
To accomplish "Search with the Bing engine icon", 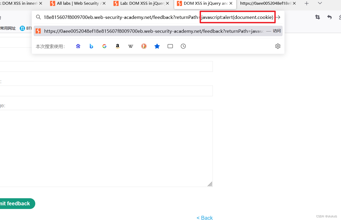I will coord(91,46).
